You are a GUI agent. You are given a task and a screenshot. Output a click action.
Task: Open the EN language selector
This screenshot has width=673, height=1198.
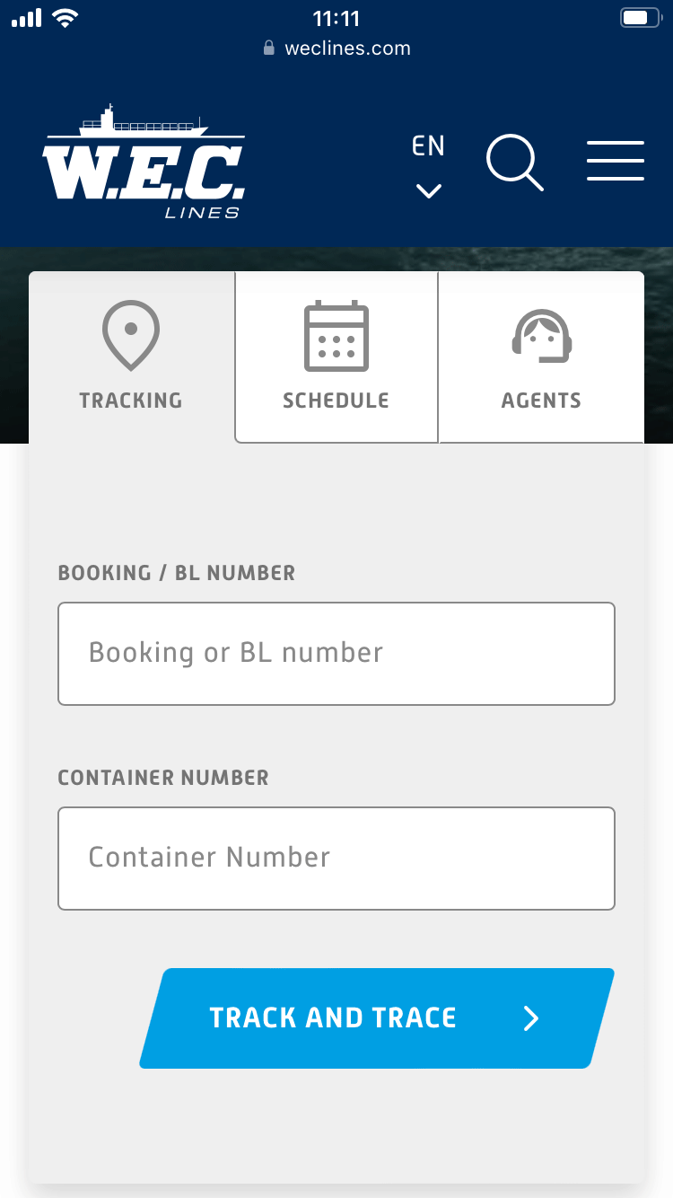tap(428, 146)
